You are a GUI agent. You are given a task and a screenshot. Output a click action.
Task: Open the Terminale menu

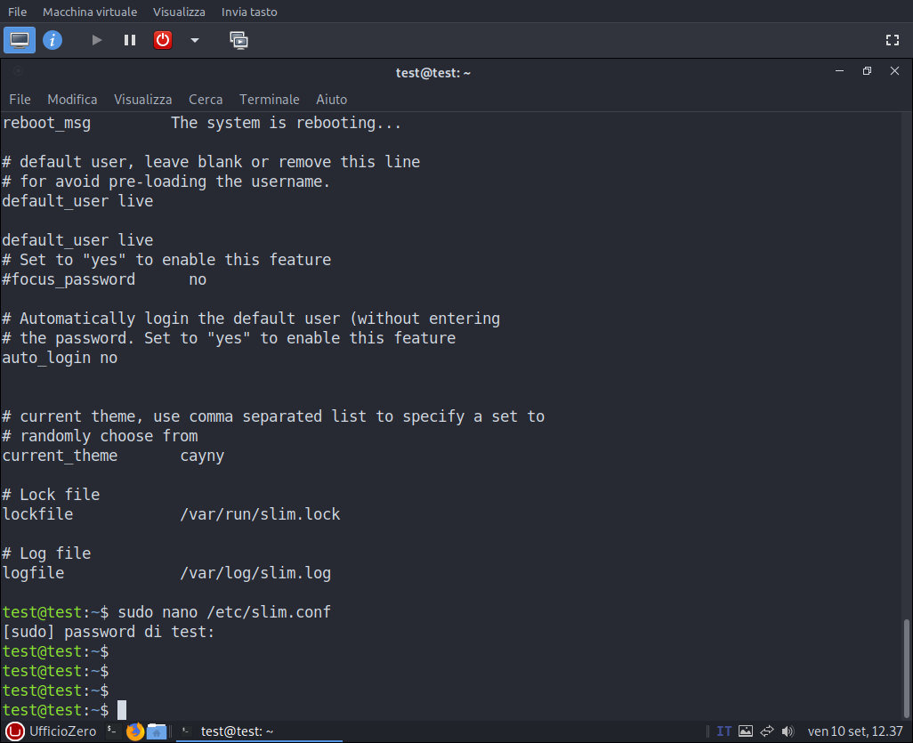point(269,100)
